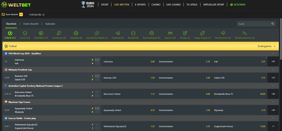Open the Euro 2024 trophy banner
The width and height of the screenshot is (282, 131).
pos(88,5)
